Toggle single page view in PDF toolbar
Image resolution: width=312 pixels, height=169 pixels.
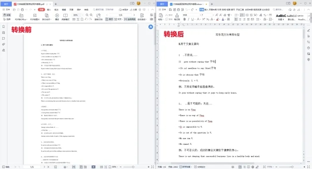(109, 19)
